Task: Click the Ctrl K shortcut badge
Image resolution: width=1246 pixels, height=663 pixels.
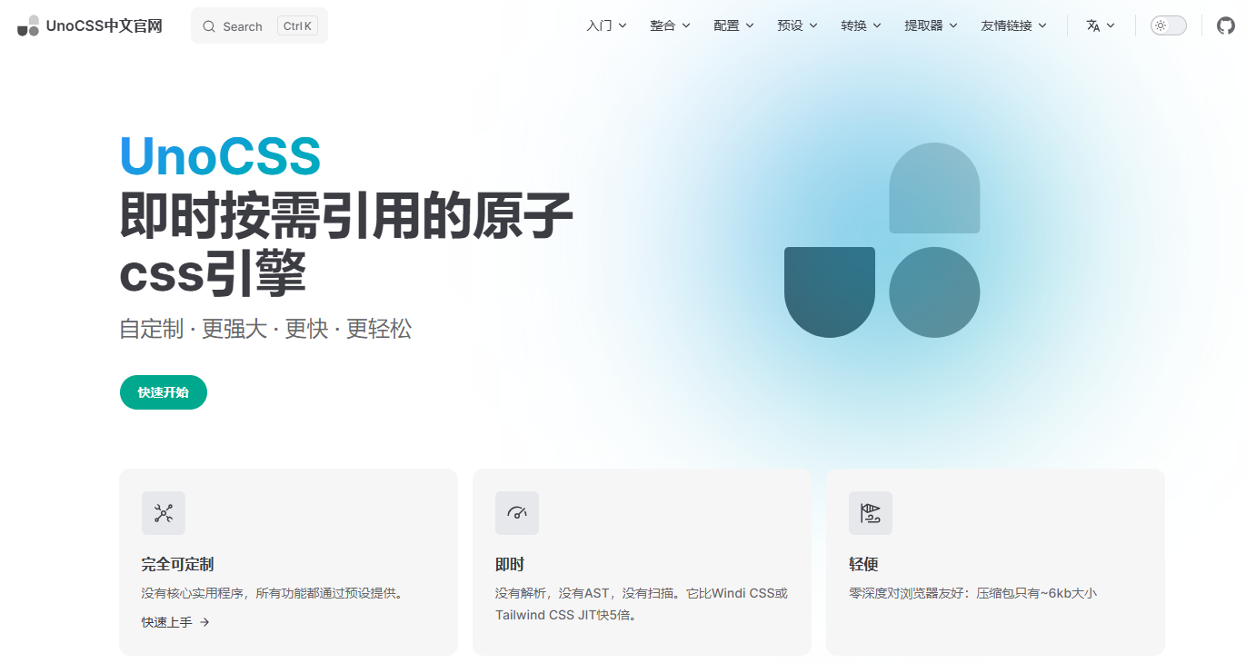Action: [297, 26]
